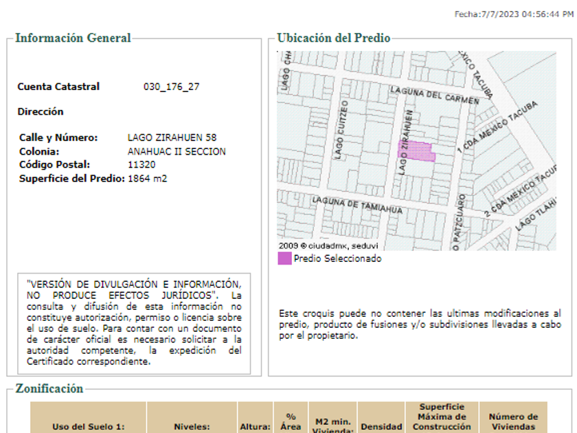577x433 pixels.
Task: Click the LAGUNA DE TAMIAHUA street label on map
Action: click(x=357, y=205)
